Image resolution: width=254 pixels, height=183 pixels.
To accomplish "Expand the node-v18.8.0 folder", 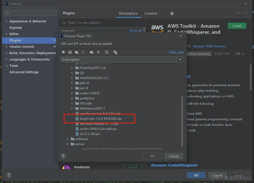I will tap(72, 93).
